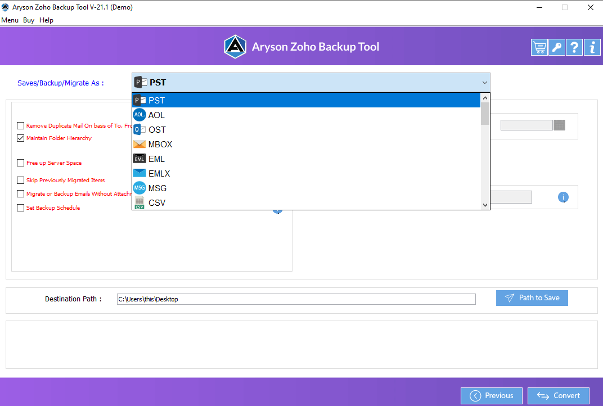Click the PST icon in the list
603x406 pixels.
pos(139,100)
